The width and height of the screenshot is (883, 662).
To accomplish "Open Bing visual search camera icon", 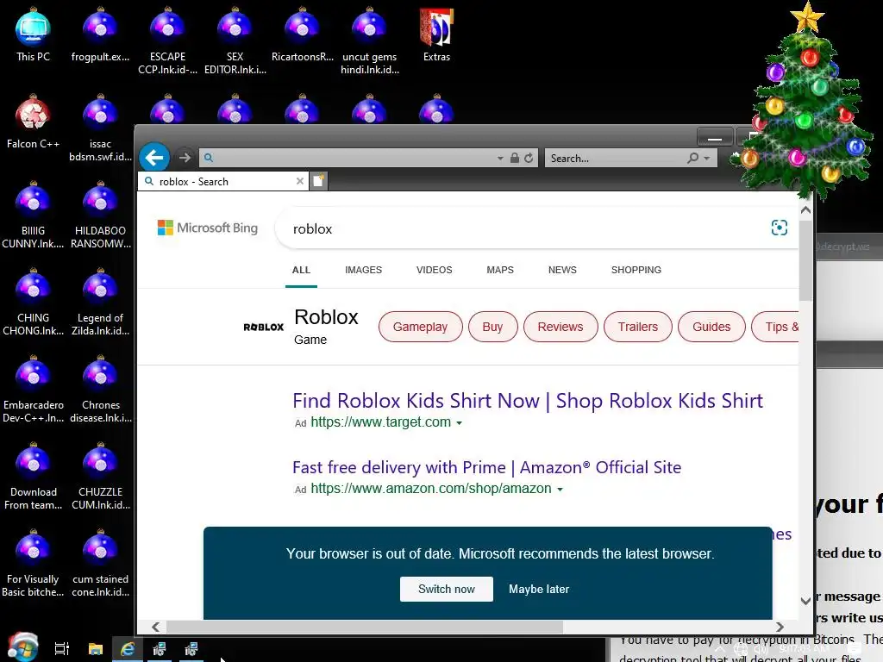I will [779, 228].
